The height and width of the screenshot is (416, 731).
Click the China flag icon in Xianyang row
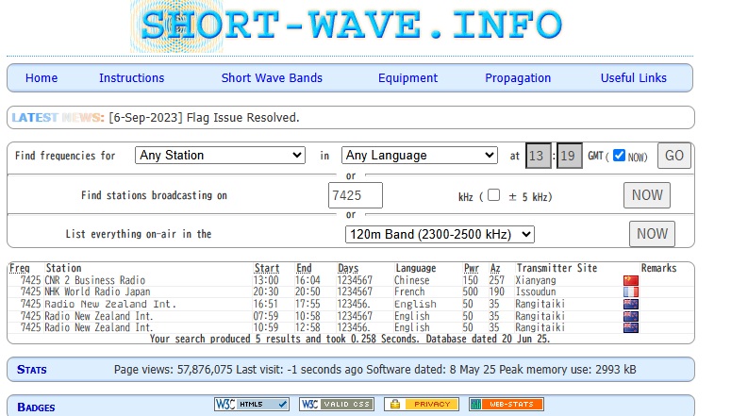tap(631, 280)
